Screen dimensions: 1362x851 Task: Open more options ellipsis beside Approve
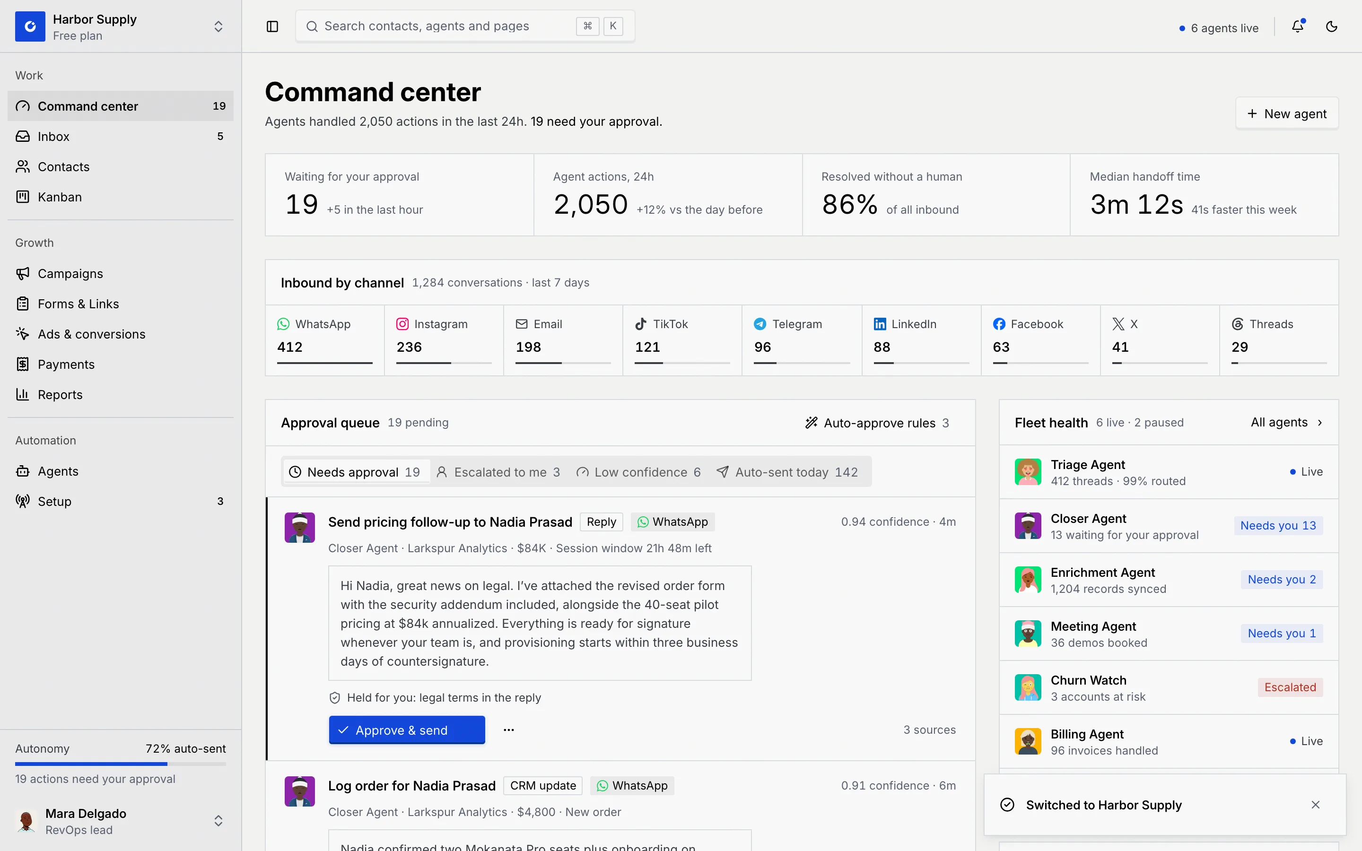coord(509,730)
